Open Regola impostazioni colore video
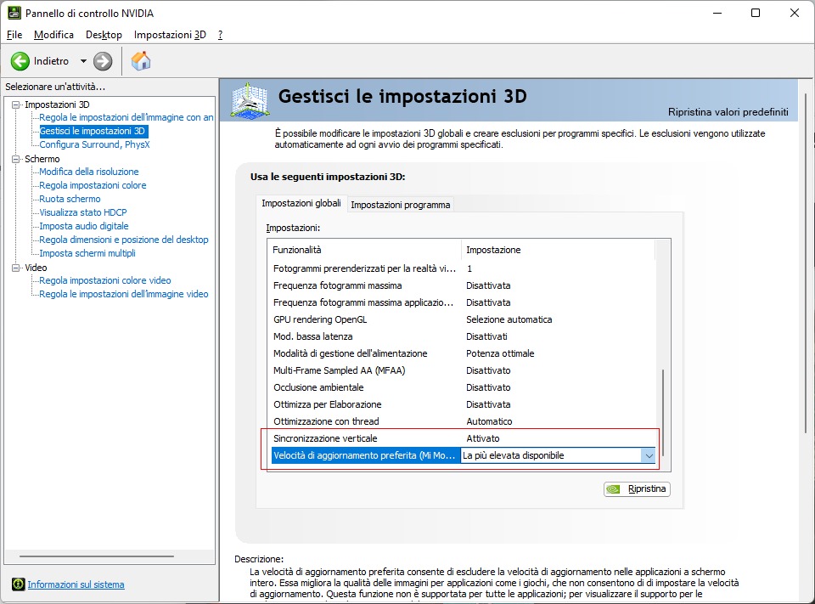This screenshot has width=815, height=604. 105,280
